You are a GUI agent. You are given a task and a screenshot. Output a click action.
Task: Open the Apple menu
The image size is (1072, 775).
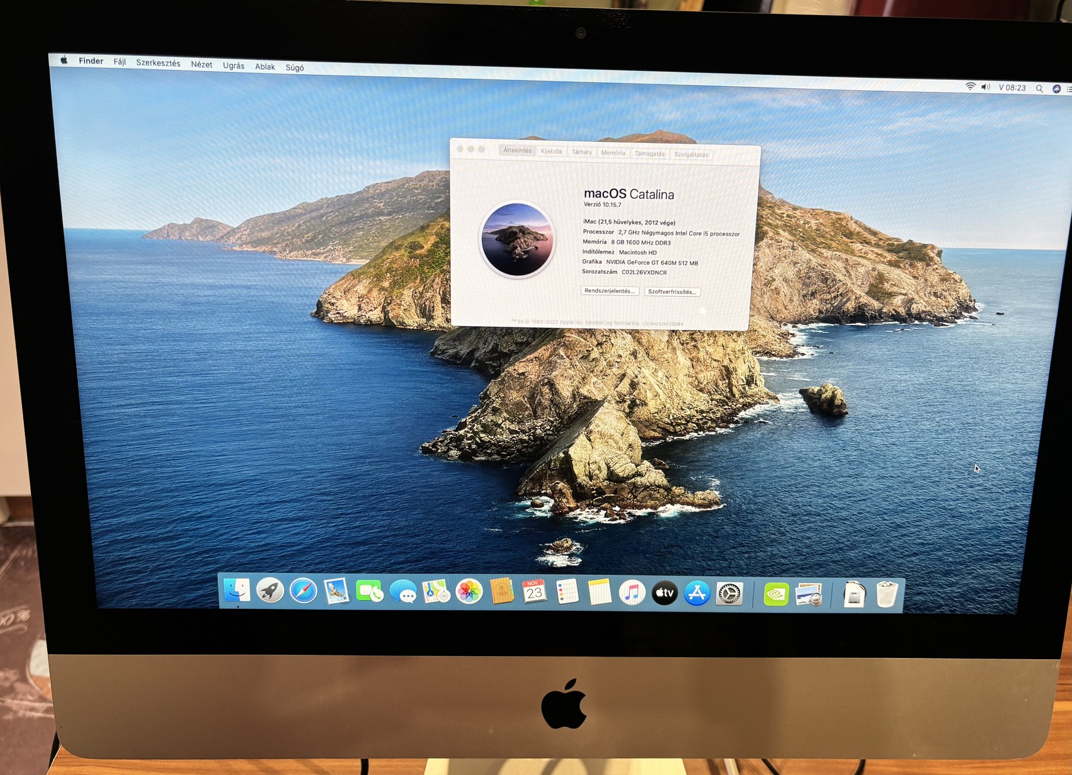(64, 60)
